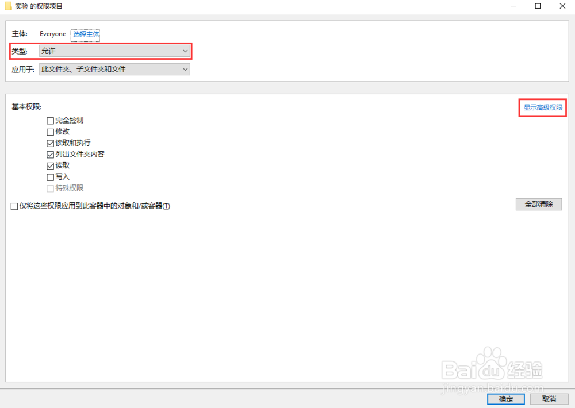Enable the 写入 permission checkbox

(x=50, y=178)
